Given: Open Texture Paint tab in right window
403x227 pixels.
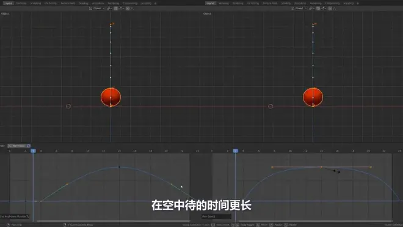Looking at the screenshot, I should click(270, 3).
